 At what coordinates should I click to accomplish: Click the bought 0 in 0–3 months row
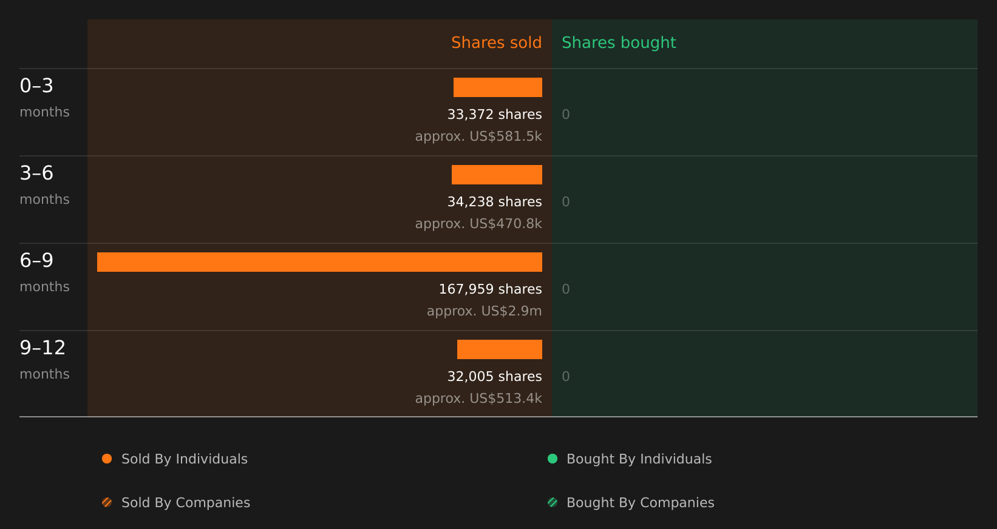(566, 115)
